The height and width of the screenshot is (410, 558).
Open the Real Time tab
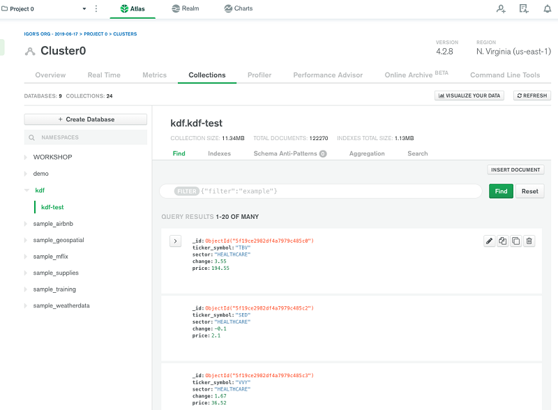[x=104, y=75]
